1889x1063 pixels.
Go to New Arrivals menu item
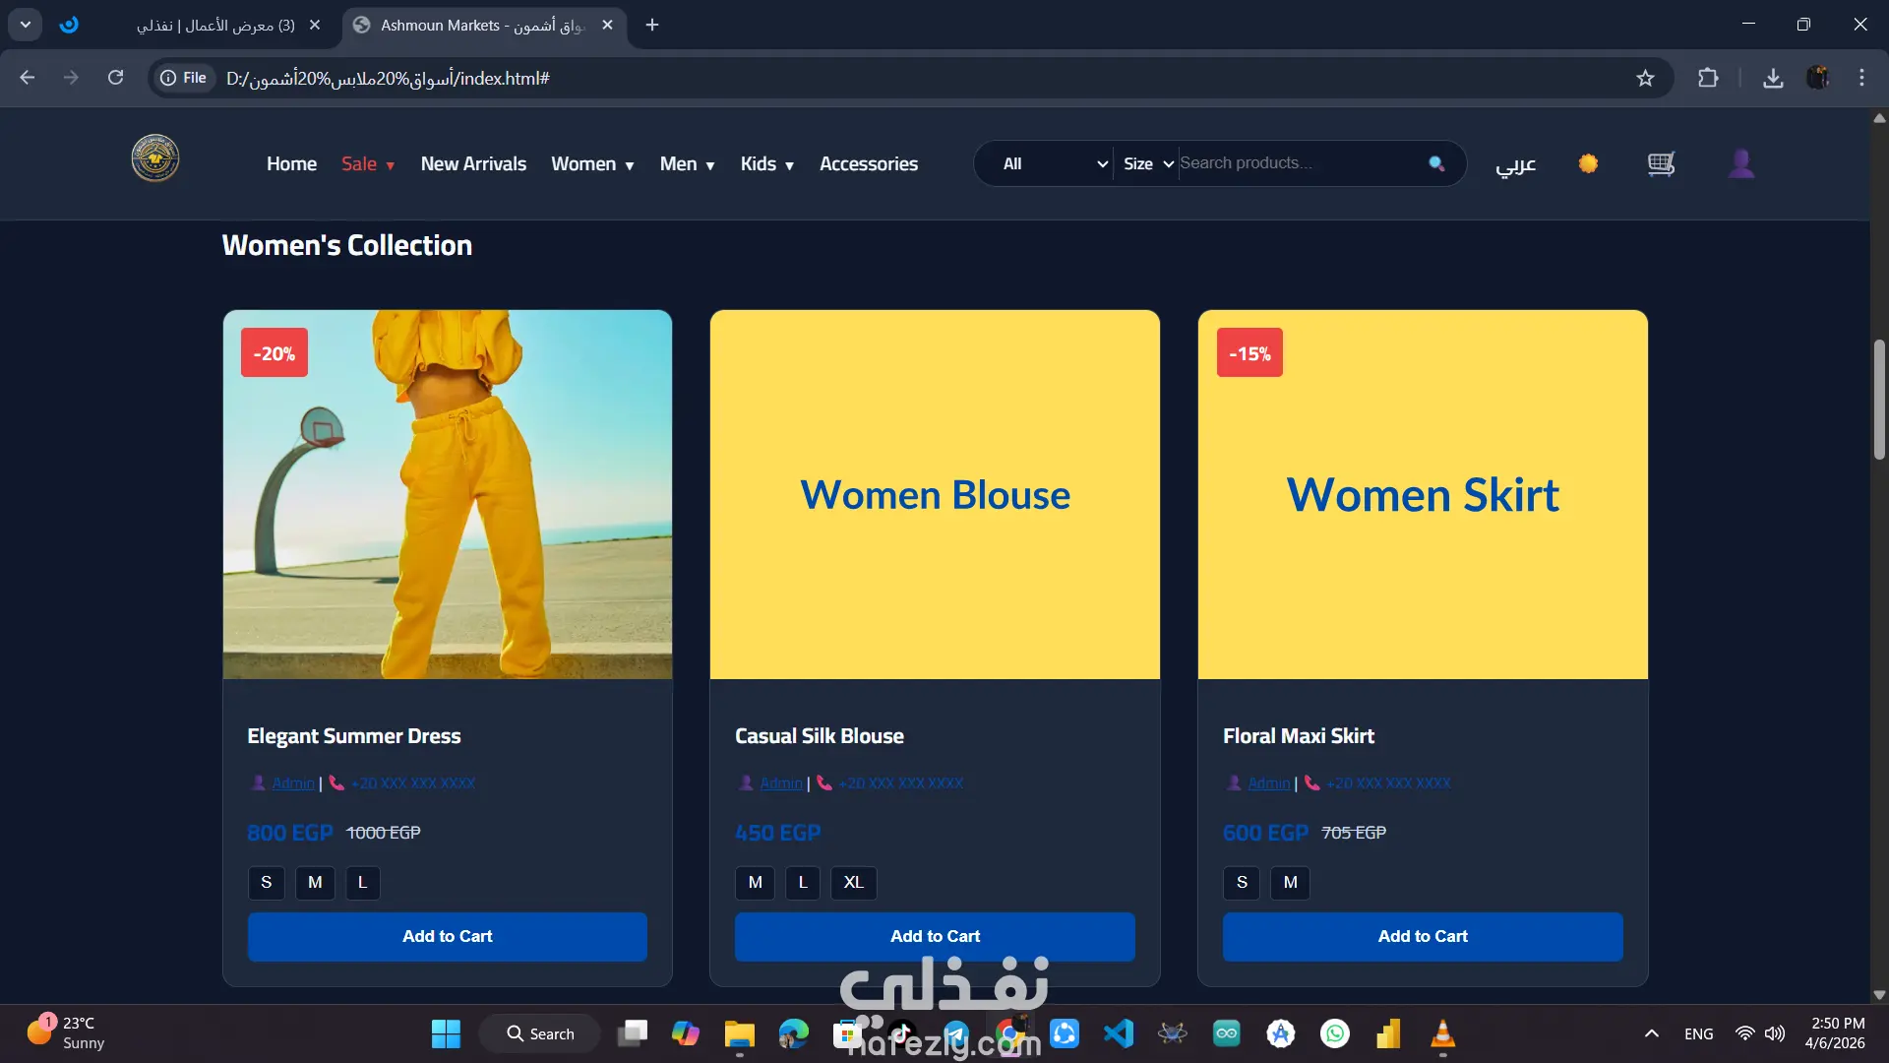pyautogui.click(x=473, y=164)
